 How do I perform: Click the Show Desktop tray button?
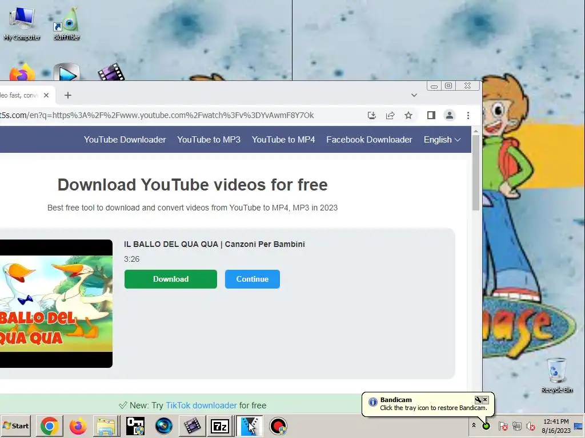(578, 425)
